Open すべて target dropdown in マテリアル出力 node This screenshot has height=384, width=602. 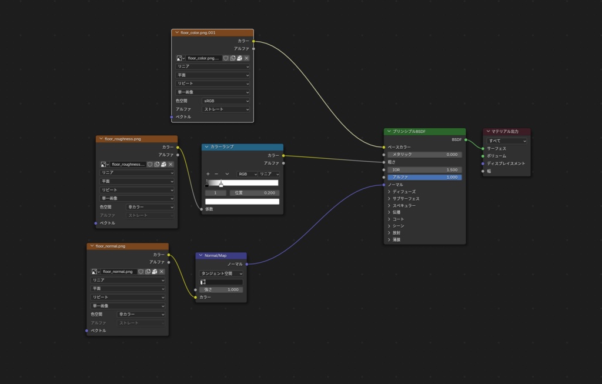pos(507,141)
